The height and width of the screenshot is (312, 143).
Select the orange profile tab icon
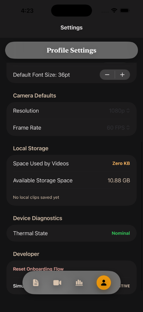pos(104,282)
